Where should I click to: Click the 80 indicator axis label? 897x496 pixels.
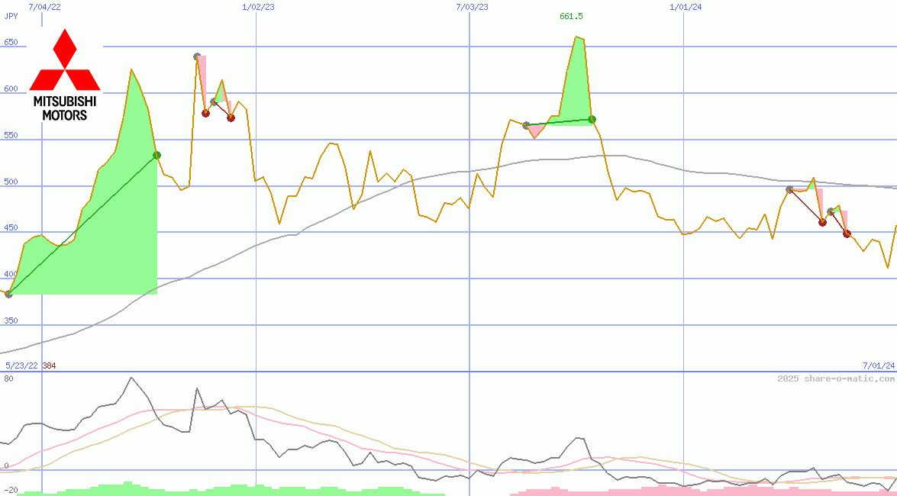tap(8, 378)
